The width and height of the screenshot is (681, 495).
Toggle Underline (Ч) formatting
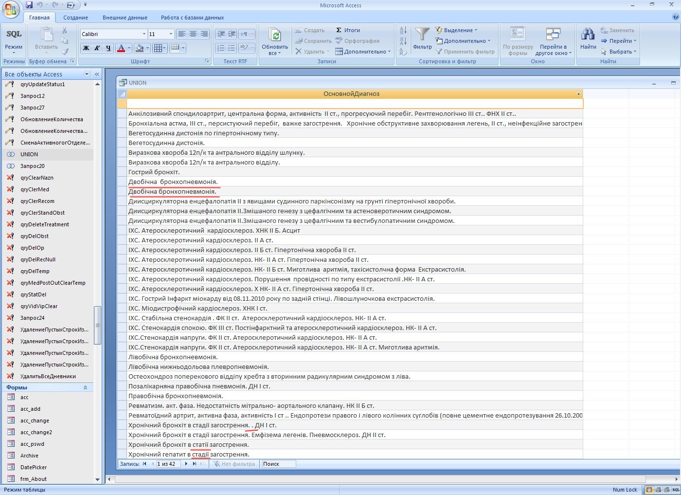tap(108, 48)
